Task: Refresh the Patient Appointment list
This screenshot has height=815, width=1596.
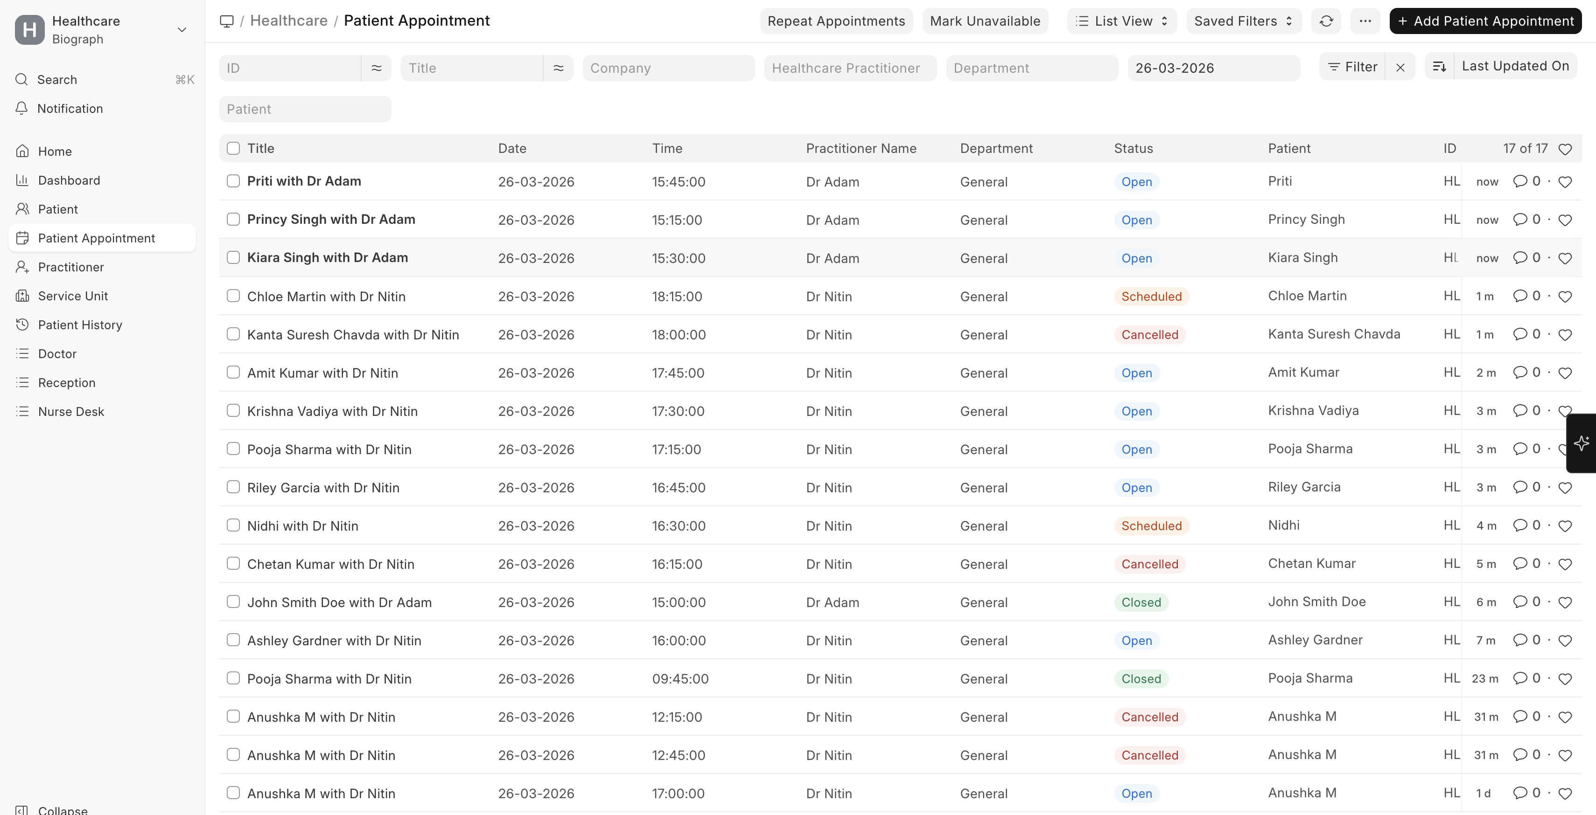Action: point(1326,21)
